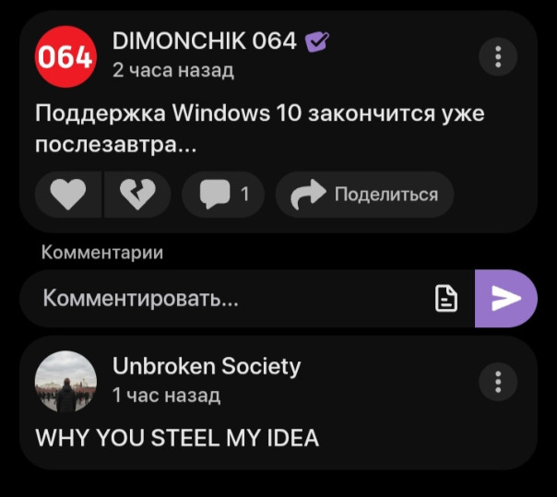Open Unbroken Society comment options menu
Viewport: 557px width, 497px height.
pos(498,382)
